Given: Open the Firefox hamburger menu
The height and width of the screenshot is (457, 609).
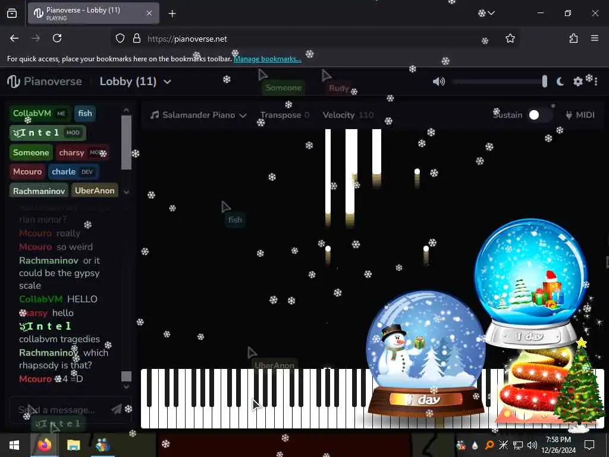Looking at the screenshot, I should click(x=595, y=38).
